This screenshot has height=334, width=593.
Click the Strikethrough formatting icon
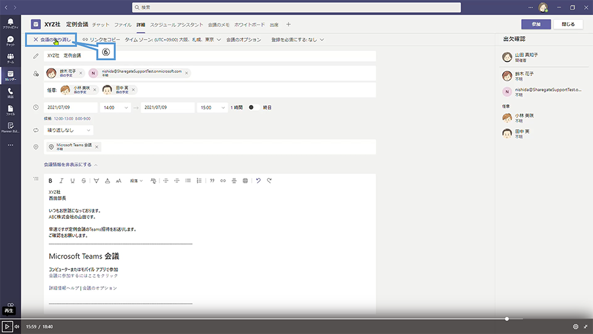(84, 181)
